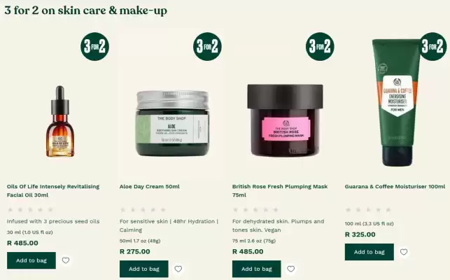
Task: Add Oils Of Life Facial Oil to bag
Action: [31, 260]
